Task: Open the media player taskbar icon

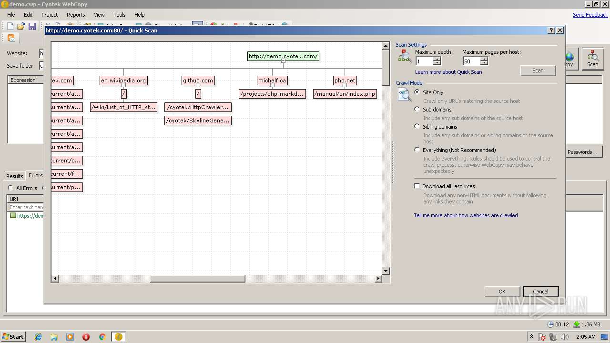Action: coord(70,337)
